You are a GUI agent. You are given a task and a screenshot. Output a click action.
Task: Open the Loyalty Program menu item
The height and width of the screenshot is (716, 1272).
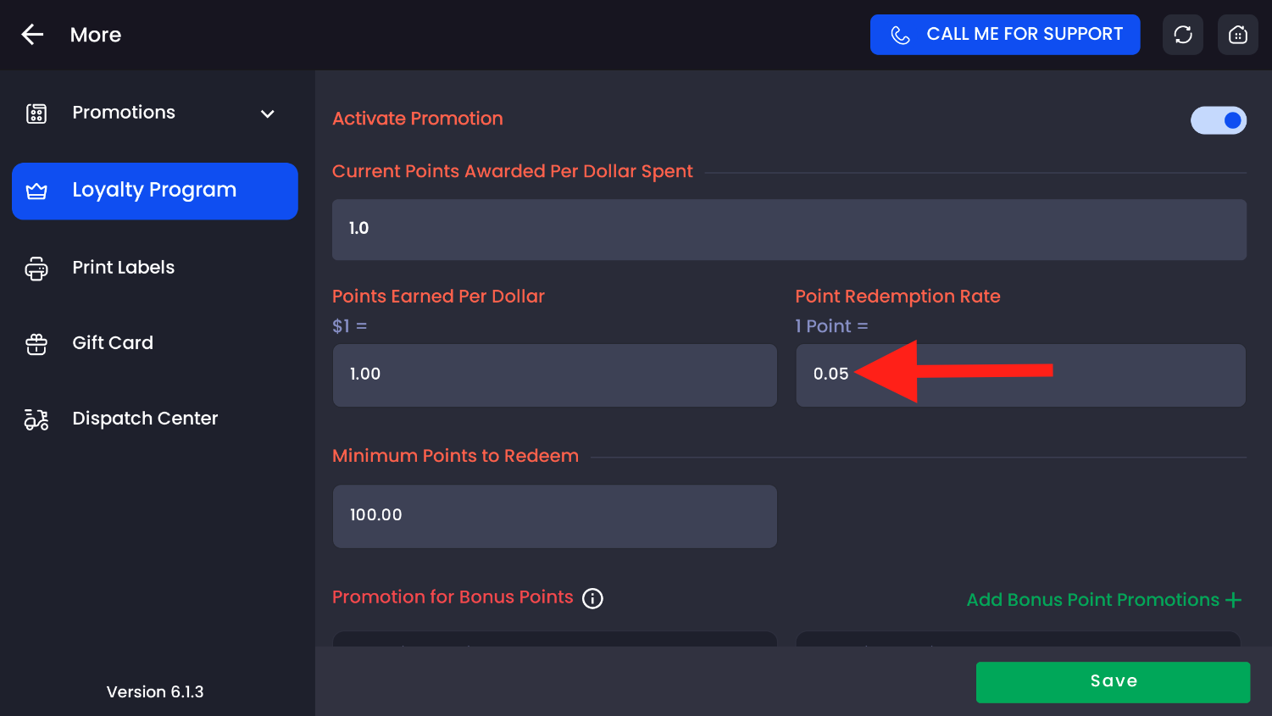point(155,191)
